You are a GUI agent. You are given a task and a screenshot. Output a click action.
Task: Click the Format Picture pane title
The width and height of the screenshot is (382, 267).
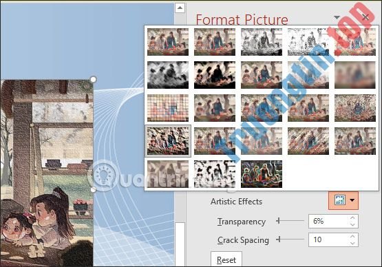pos(242,19)
